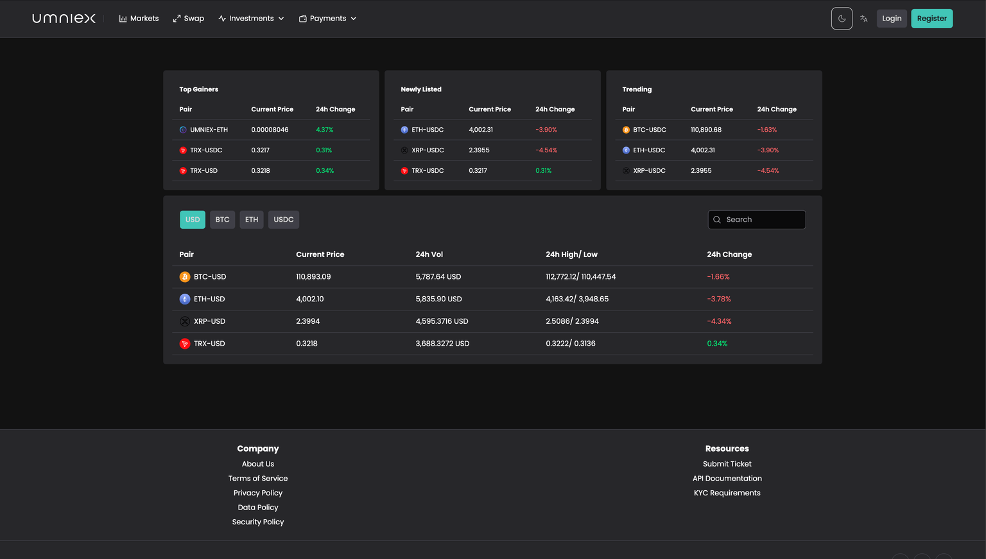Select the TRX icon in TRX-USD row
The image size is (986, 559).
pos(185,343)
